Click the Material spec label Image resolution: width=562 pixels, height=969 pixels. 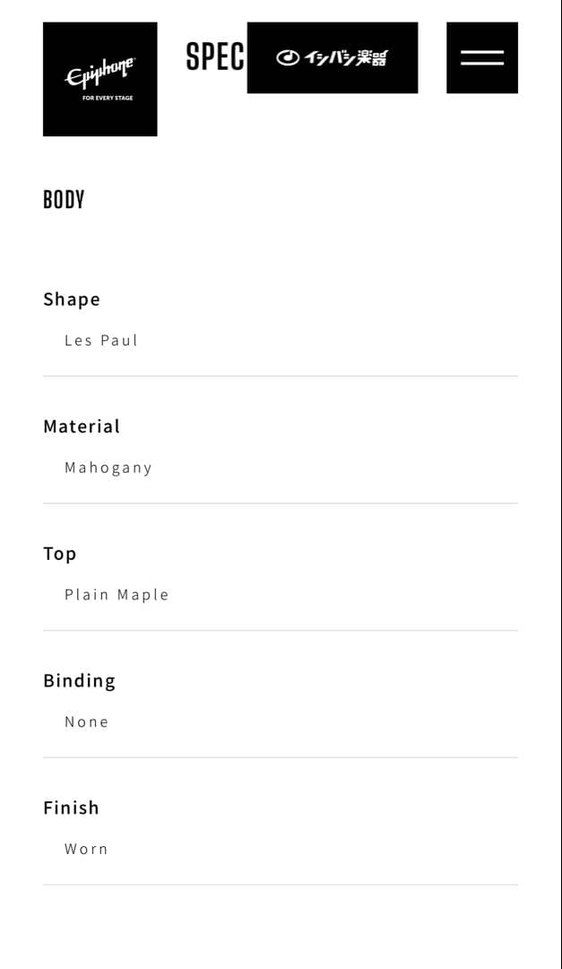[x=82, y=426]
